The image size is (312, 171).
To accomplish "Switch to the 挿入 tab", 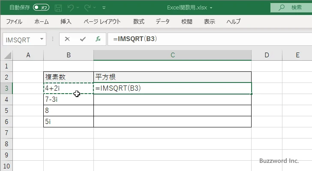I will pyautogui.click(x=66, y=21).
